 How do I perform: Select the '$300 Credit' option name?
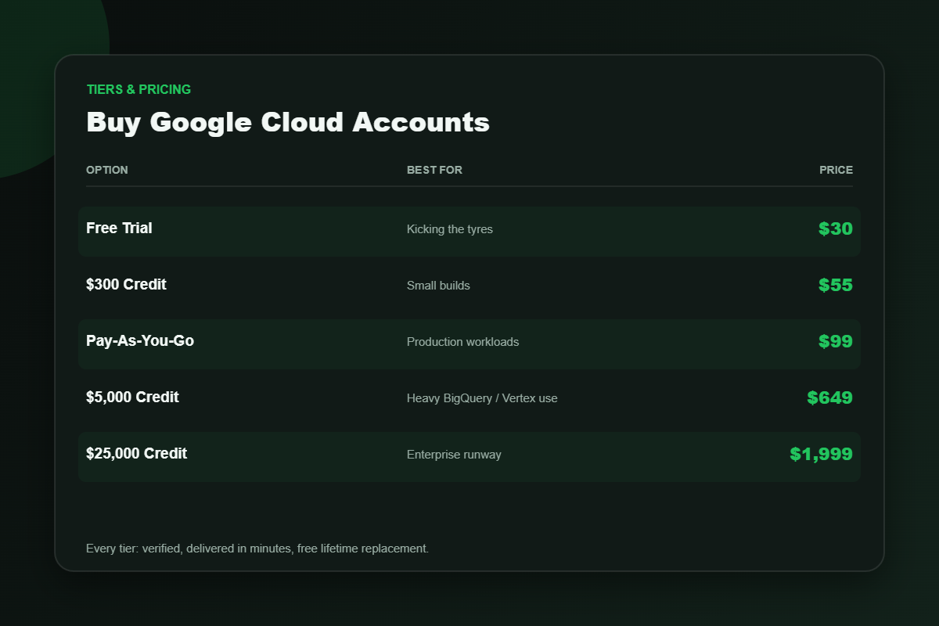pos(126,285)
